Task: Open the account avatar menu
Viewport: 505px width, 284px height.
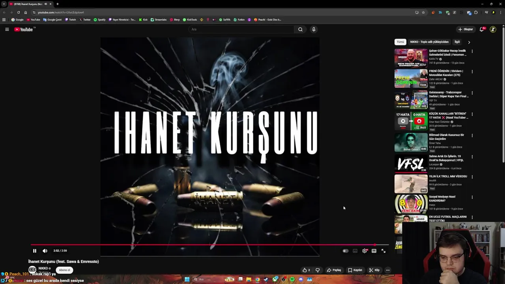Action: coord(493,29)
